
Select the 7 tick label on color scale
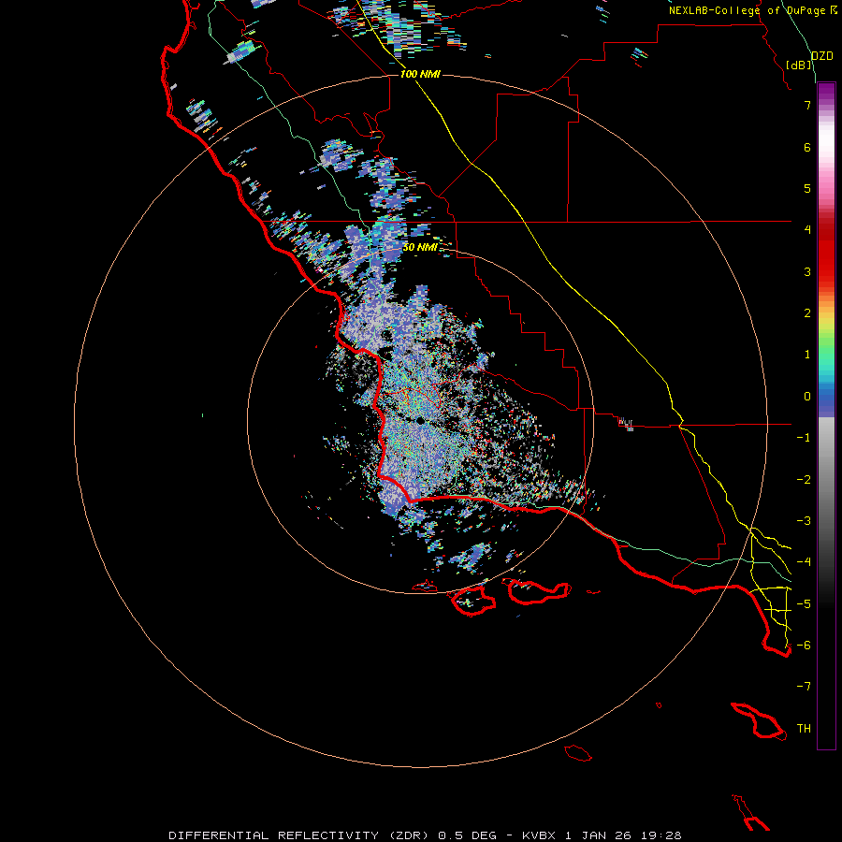click(x=807, y=105)
